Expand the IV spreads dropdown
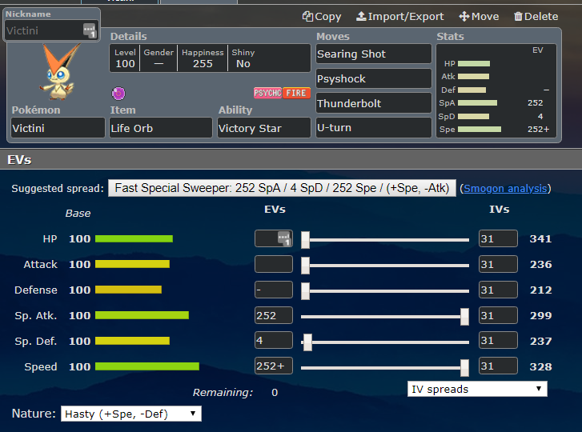The width and height of the screenshot is (582, 432). tap(476, 389)
